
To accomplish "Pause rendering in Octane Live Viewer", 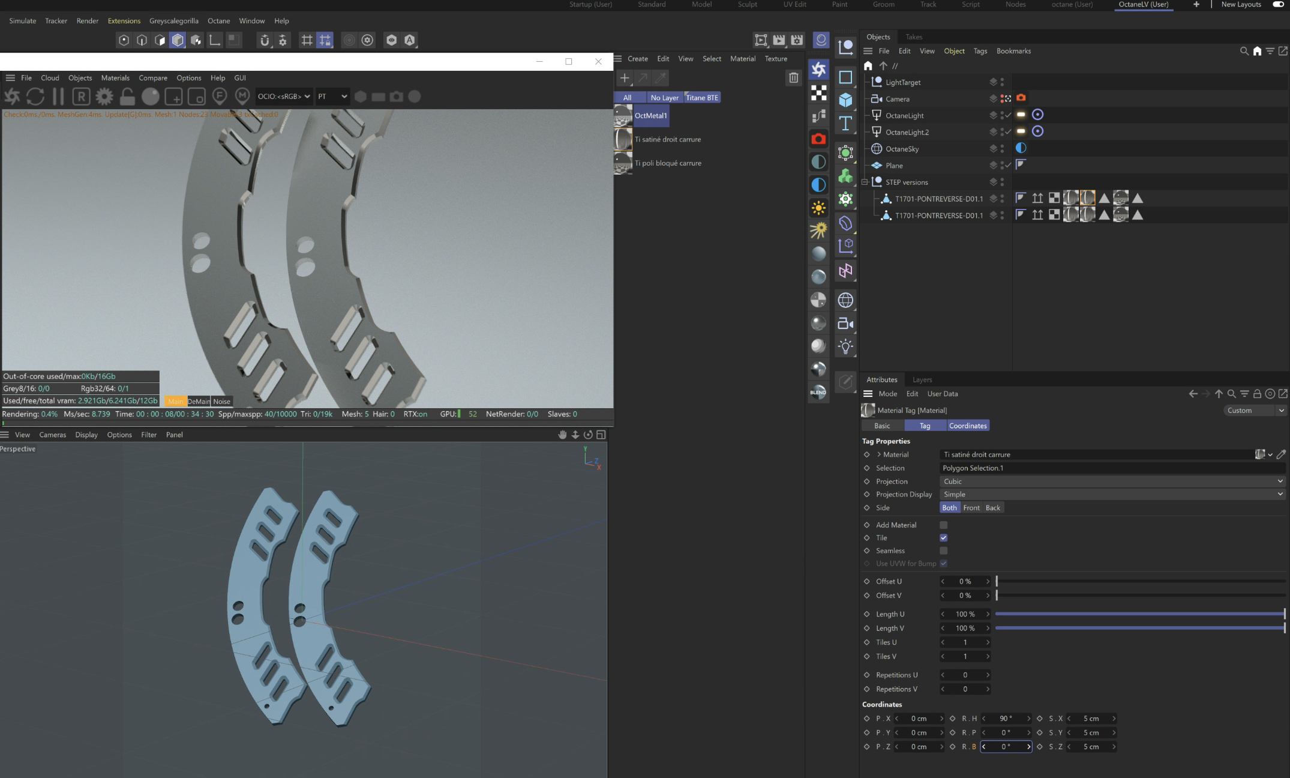I will click(58, 97).
